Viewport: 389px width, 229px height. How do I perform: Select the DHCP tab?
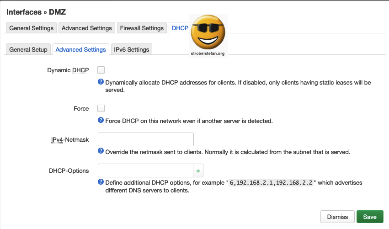click(180, 28)
